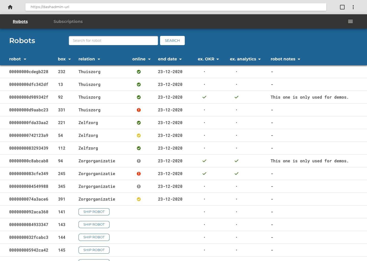Ship robot 0000000092aca360
This screenshot has width=367, height=261.
(x=94, y=212)
